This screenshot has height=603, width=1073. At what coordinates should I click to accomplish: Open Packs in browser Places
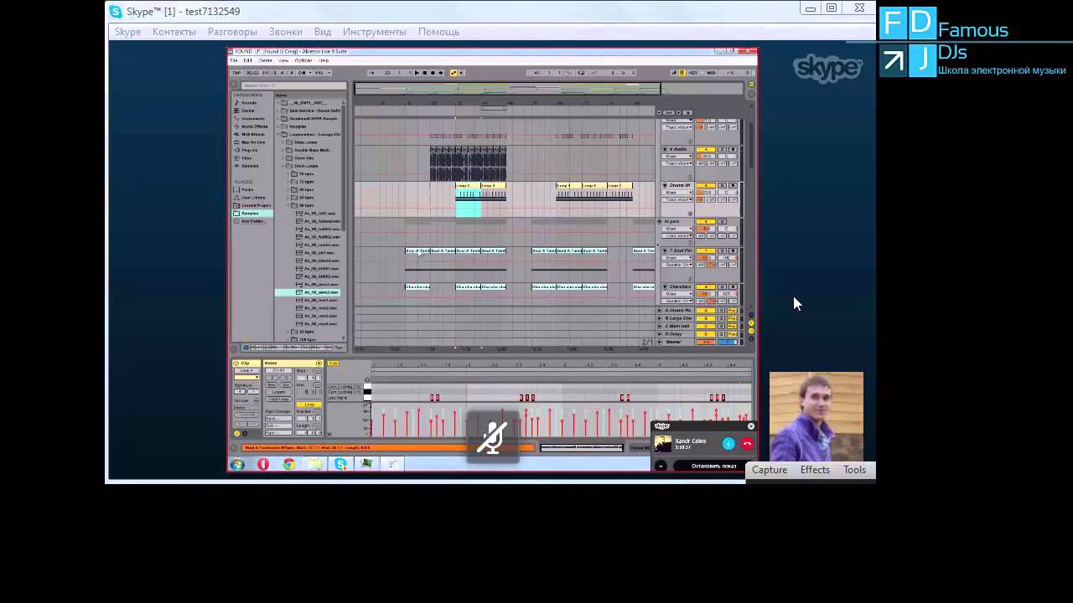[x=243, y=189]
